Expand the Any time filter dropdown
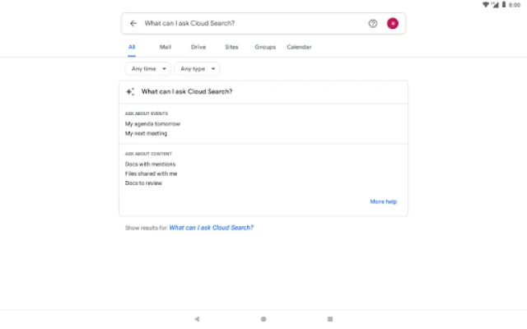Image resolution: width=527 pixels, height=329 pixels. click(148, 69)
